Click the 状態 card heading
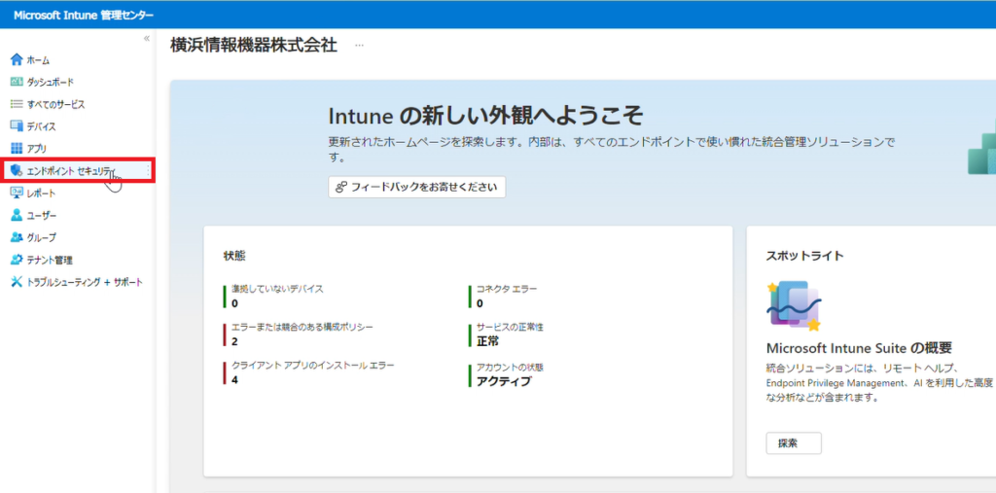 tap(234, 256)
